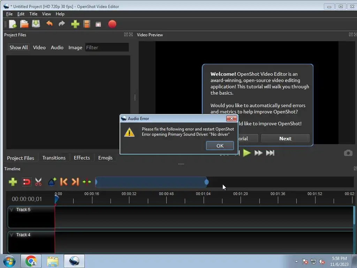The image size is (357, 268).
Task: Switch to the Effects tab
Action: click(82, 158)
